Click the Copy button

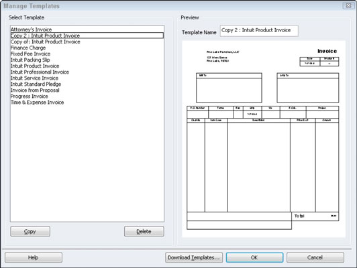point(30,231)
